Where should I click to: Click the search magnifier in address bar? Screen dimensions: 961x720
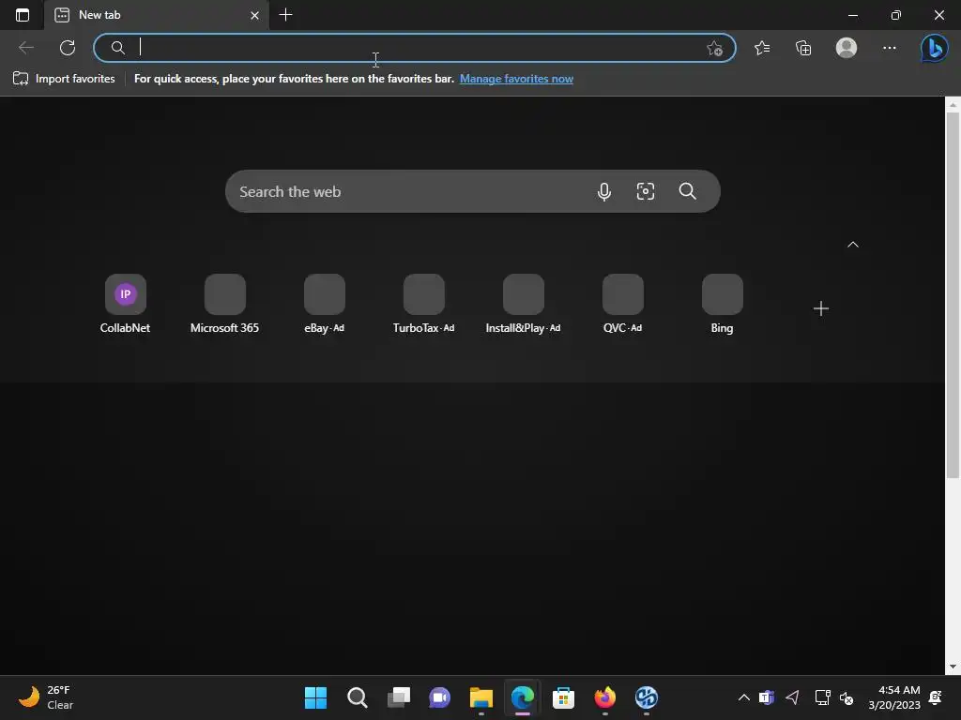click(117, 48)
